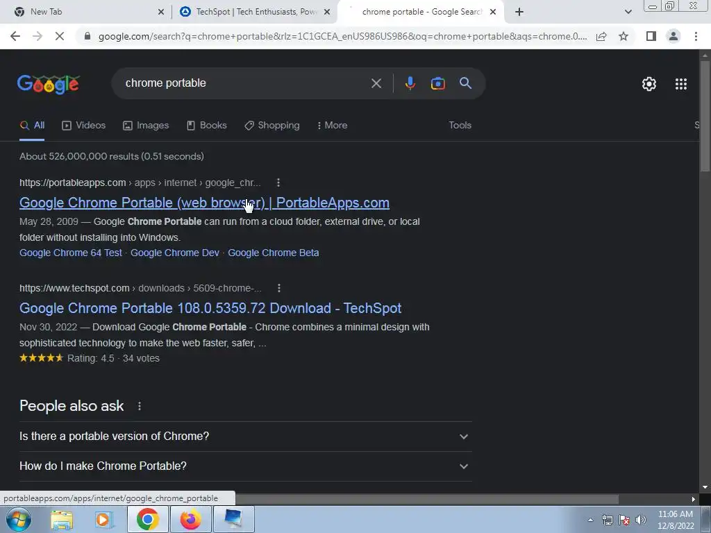Open the search Tools options
The image size is (711, 533).
click(460, 125)
